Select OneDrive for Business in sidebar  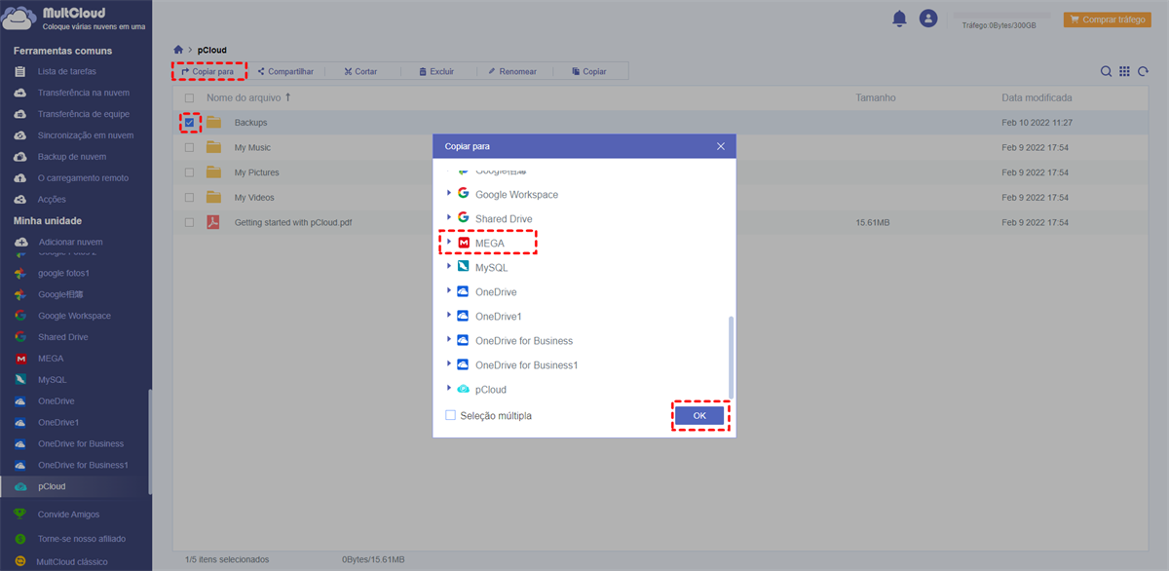click(x=80, y=444)
